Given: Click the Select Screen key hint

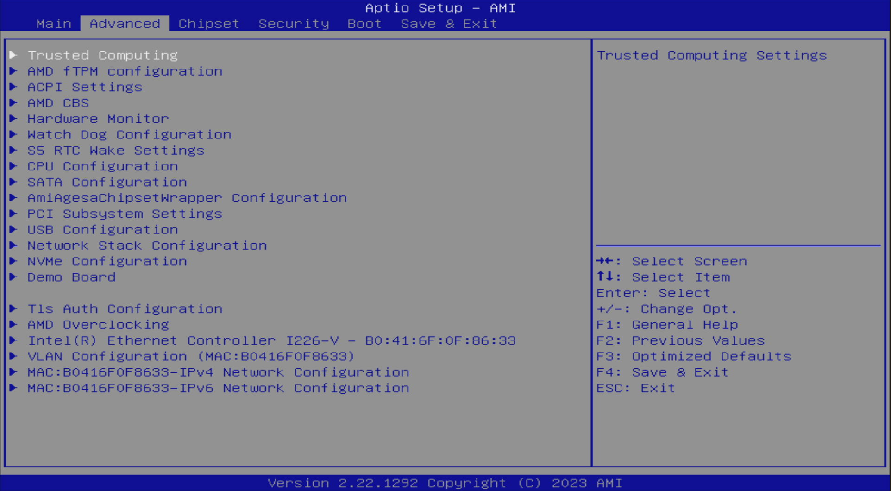Looking at the screenshot, I should coord(671,261).
